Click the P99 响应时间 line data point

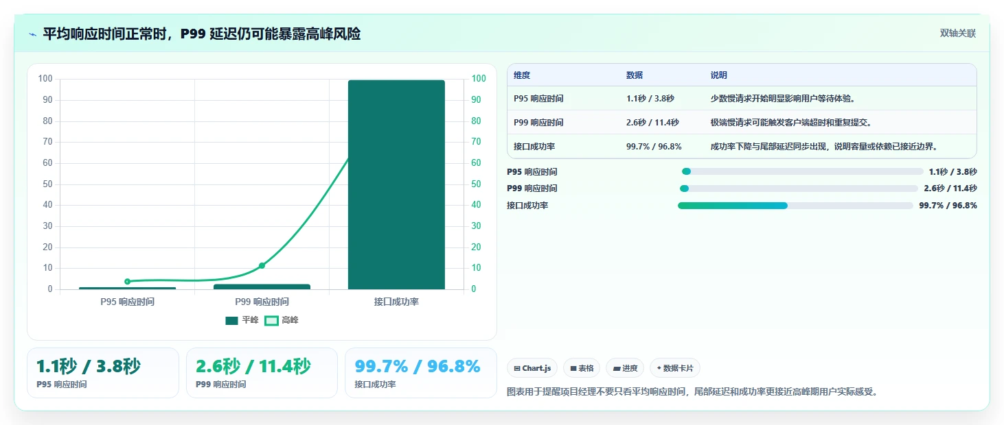[262, 265]
